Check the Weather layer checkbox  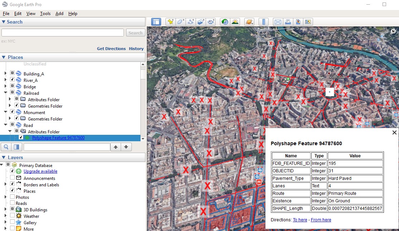(12, 216)
